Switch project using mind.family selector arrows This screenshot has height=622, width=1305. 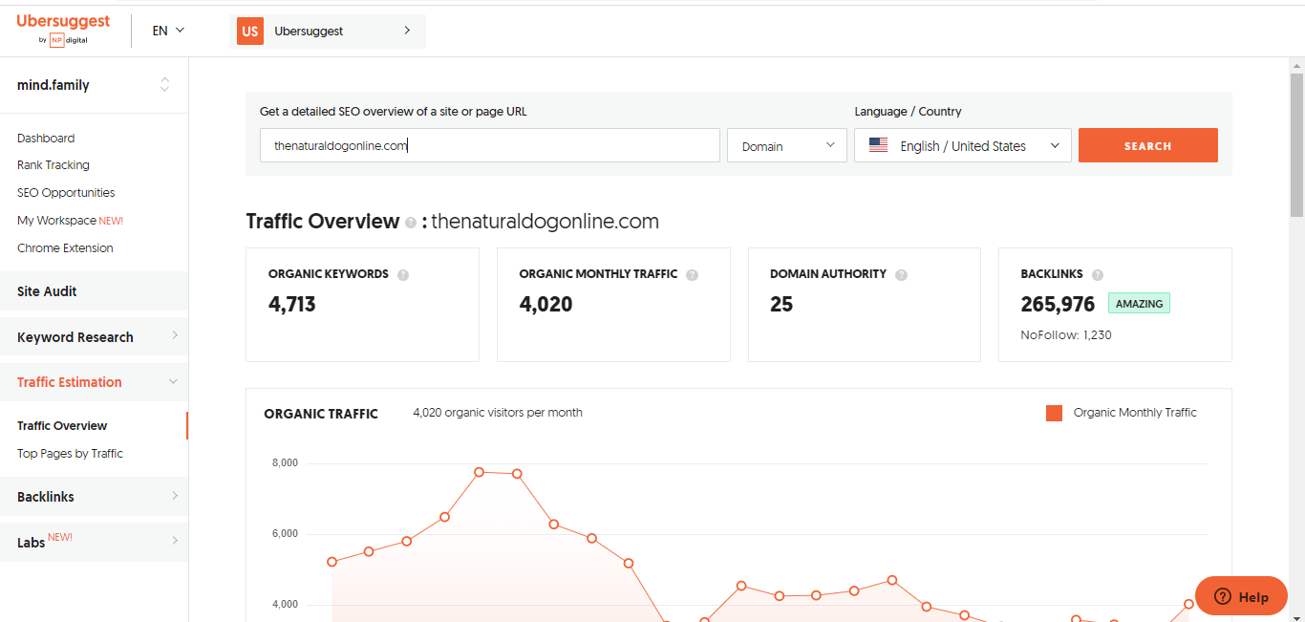164,84
